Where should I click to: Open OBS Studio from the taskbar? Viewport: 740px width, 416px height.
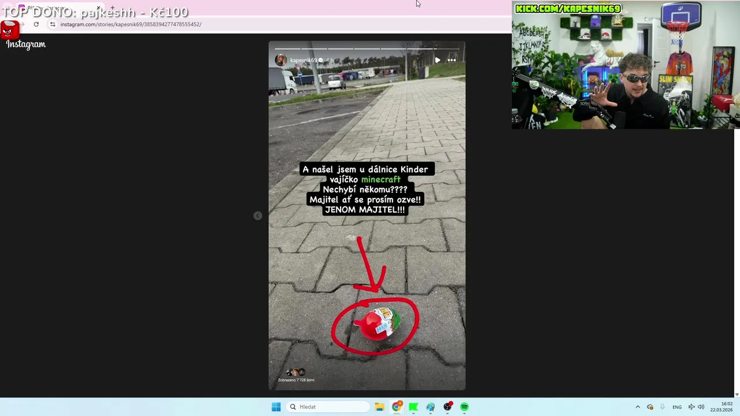coord(447,407)
